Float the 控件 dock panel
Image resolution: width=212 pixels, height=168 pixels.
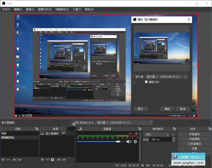(x=210, y=129)
